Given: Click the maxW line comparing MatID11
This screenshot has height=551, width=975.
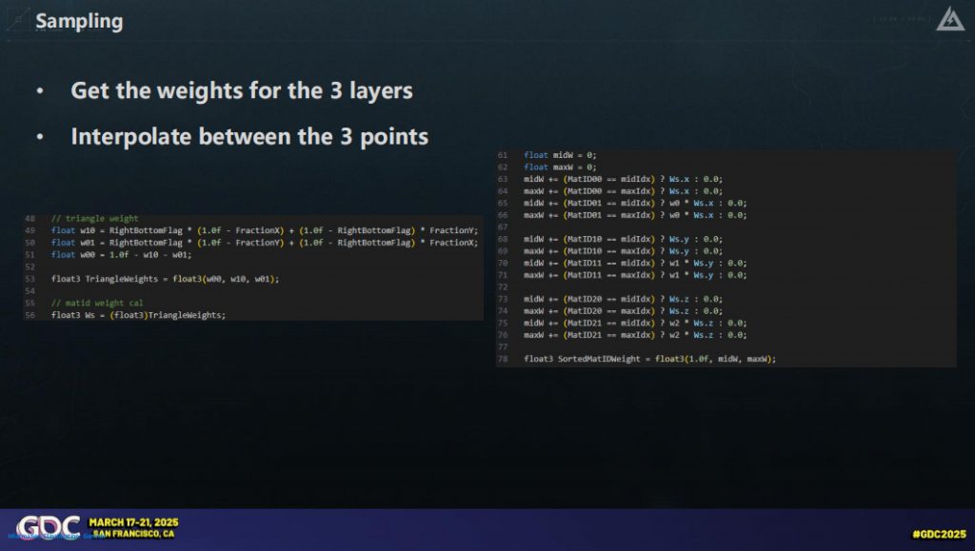Looking at the screenshot, I should pos(635,275).
